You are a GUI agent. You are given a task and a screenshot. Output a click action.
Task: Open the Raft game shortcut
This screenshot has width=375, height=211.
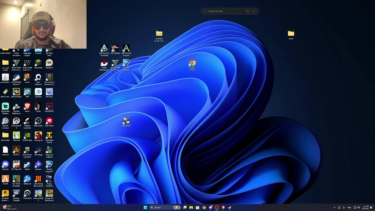(x=27, y=93)
